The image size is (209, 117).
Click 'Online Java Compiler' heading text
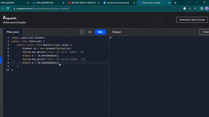coord(14,22)
